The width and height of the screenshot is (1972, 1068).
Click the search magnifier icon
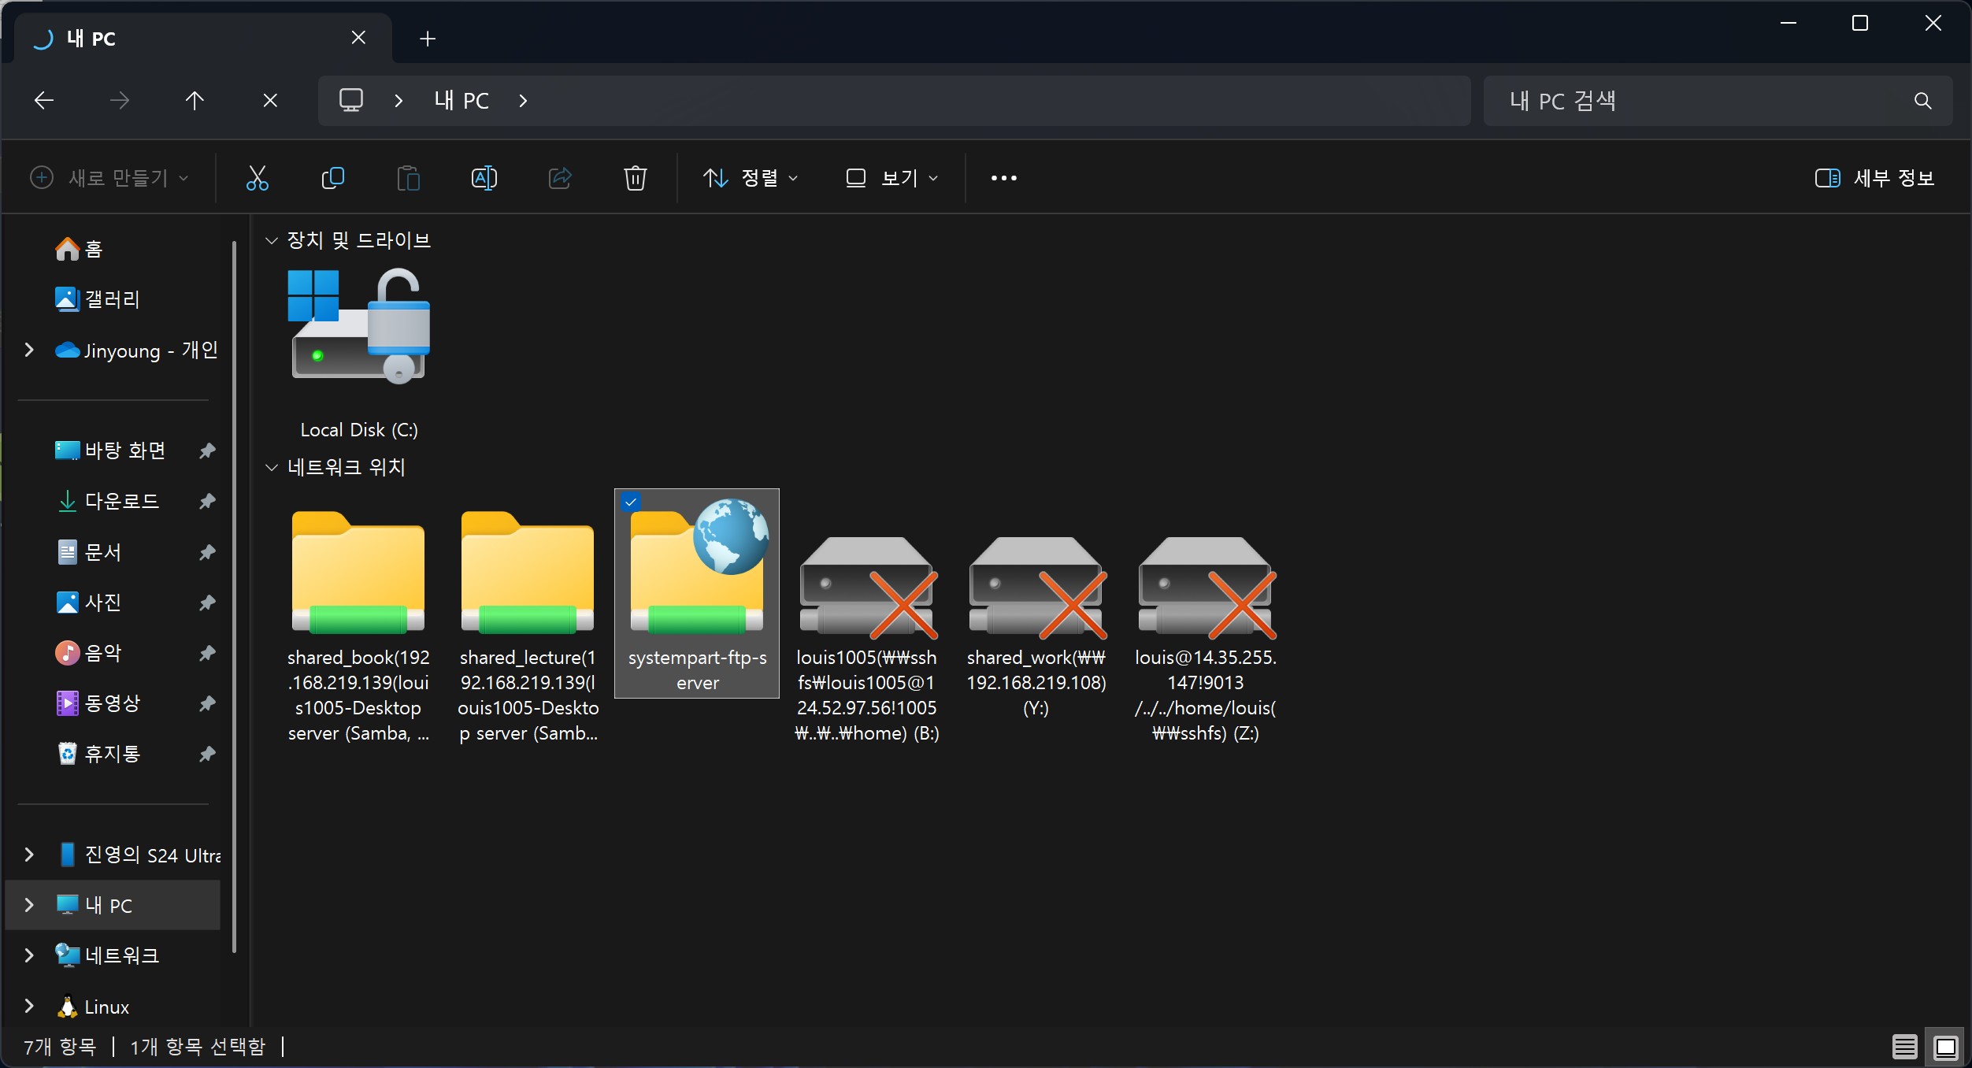pos(1922,101)
